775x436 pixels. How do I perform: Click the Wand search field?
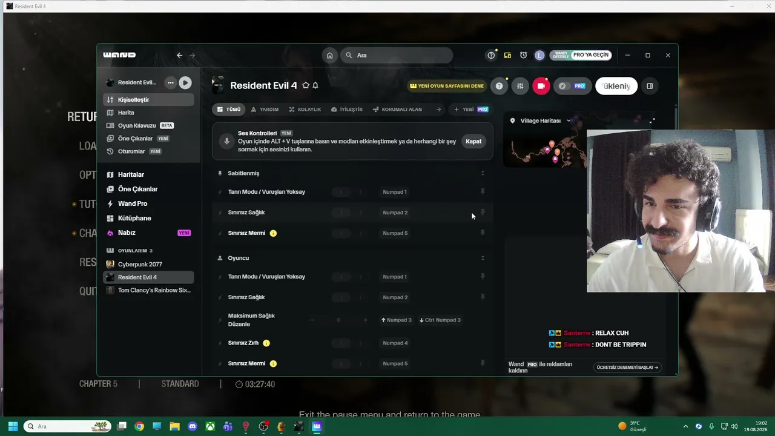click(397, 55)
